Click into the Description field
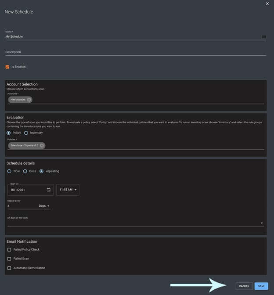Image resolution: width=274 pixels, height=295 pixels. tap(136, 52)
